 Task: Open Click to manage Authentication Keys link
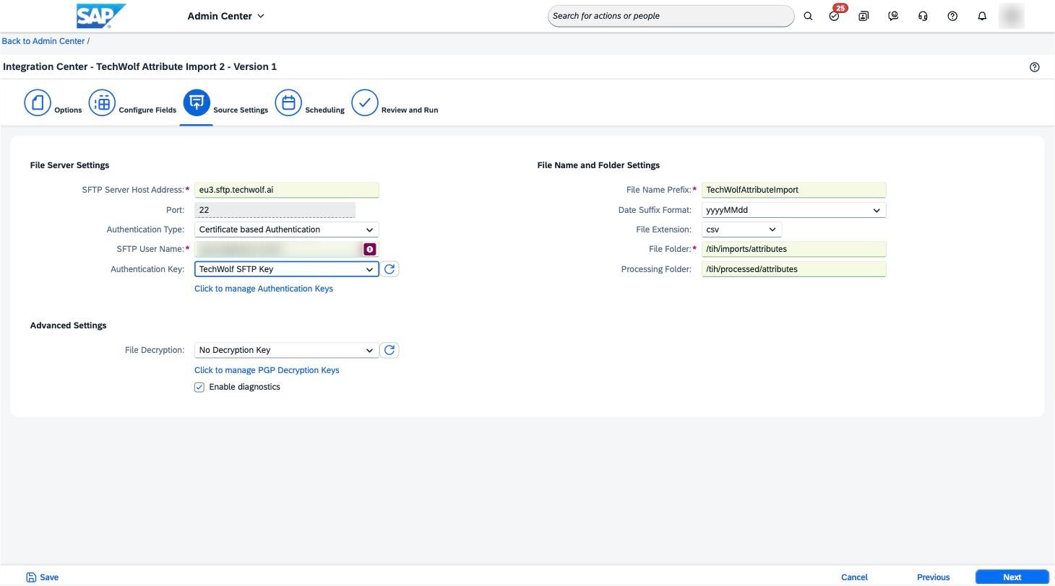pyautogui.click(x=264, y=289)
